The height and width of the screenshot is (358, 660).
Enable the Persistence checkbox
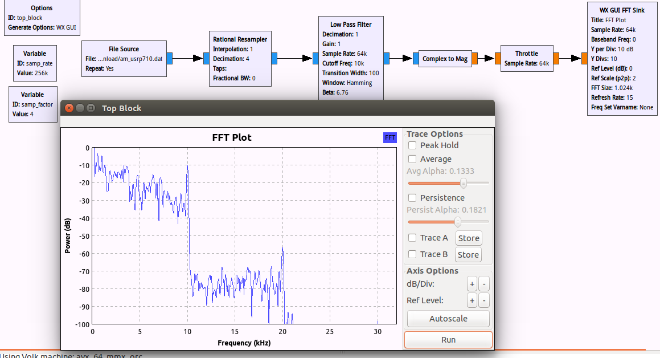pyautogui.click(x=412, y=198)
